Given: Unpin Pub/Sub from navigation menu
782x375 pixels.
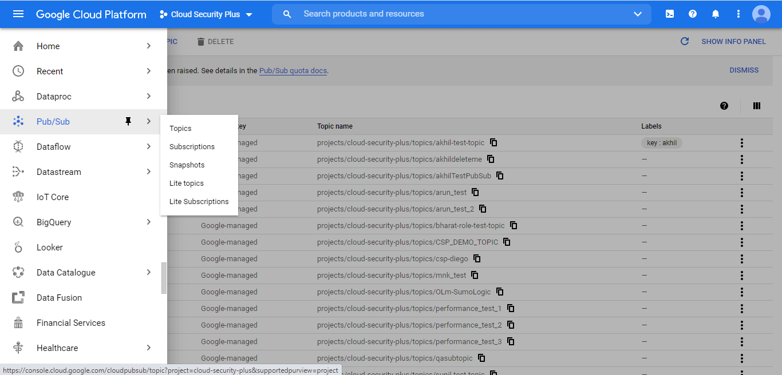Looking at the screenshot, I should tap(128, 121).
